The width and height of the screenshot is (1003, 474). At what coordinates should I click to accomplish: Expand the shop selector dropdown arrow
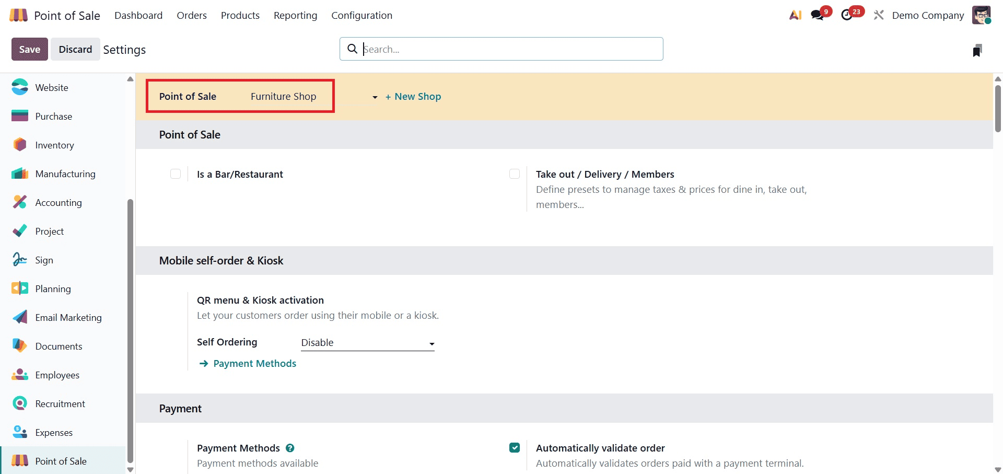(375, 97)
